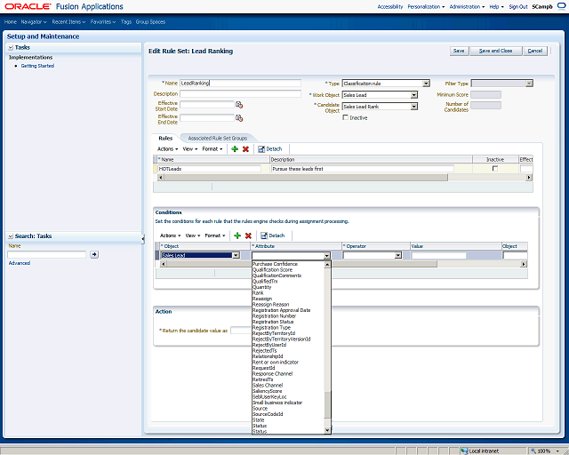Click the zoom level 100% control
Image resolution: width=569 pixels, height=455 pixels.
tap(545, 451)
